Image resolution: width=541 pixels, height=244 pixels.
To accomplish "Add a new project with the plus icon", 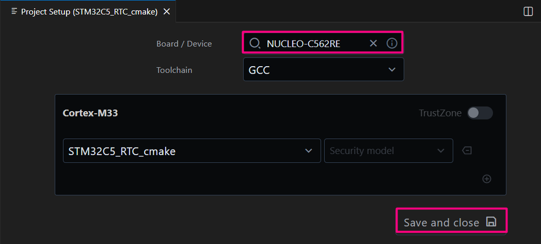I will (x=487, y=179).
